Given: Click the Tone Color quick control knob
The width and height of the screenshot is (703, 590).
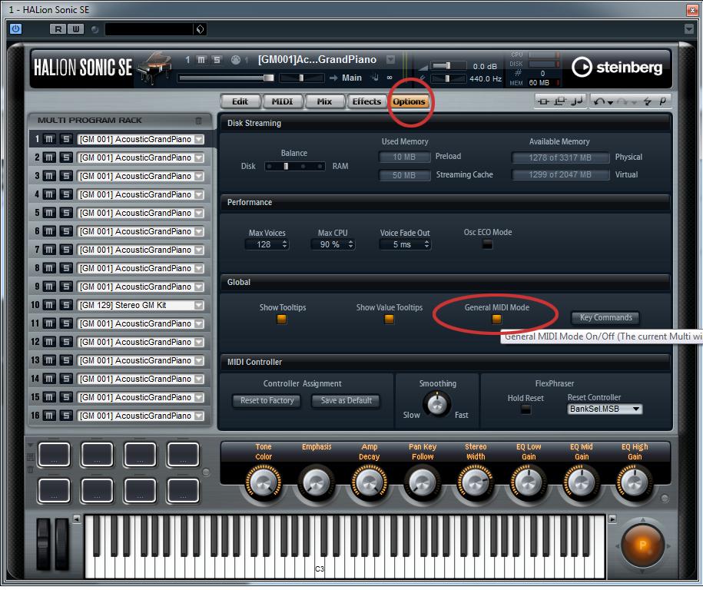Looking at the screenshot, I should 264,483.
